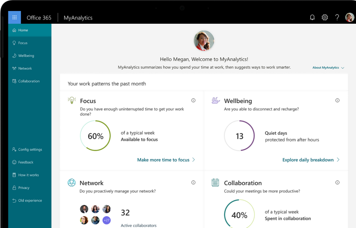Open the Feedback option in the sidebar
This screenshot has width=356, height=228.
pyautogui.click(x=27, y=162)
